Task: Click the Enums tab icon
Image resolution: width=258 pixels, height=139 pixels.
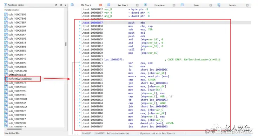Action: (x=182, y=5)
